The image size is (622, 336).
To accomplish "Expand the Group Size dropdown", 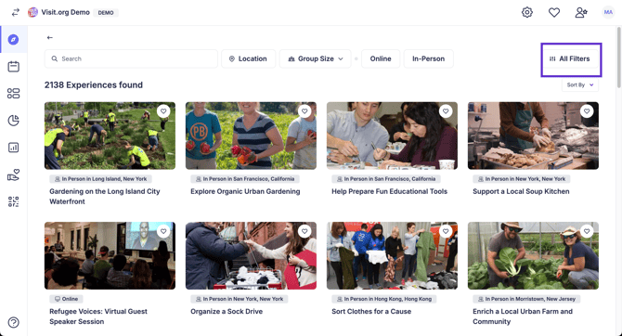I will (x=315, y=58).
